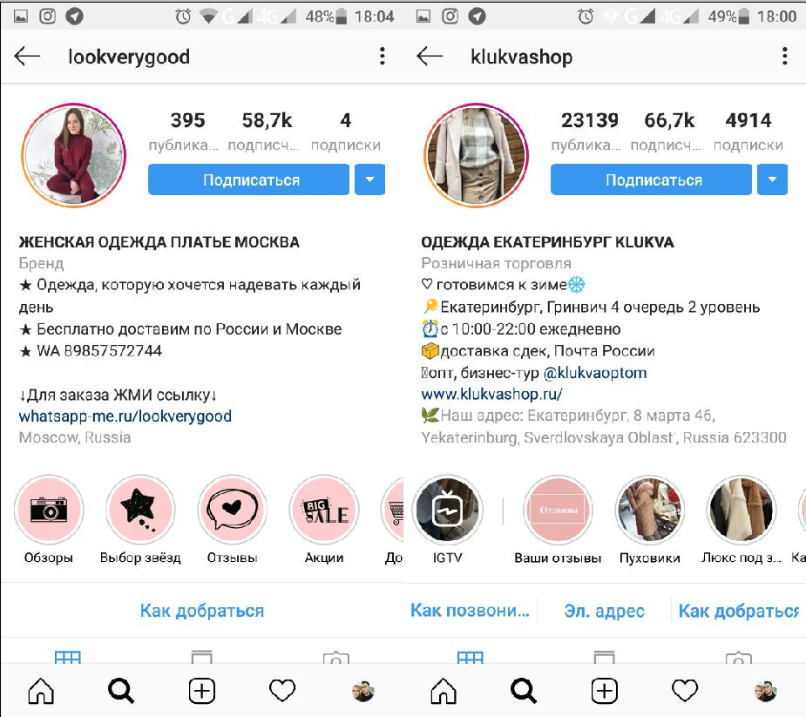Switch to grid tab on lookverygood profile

[67, 656]
